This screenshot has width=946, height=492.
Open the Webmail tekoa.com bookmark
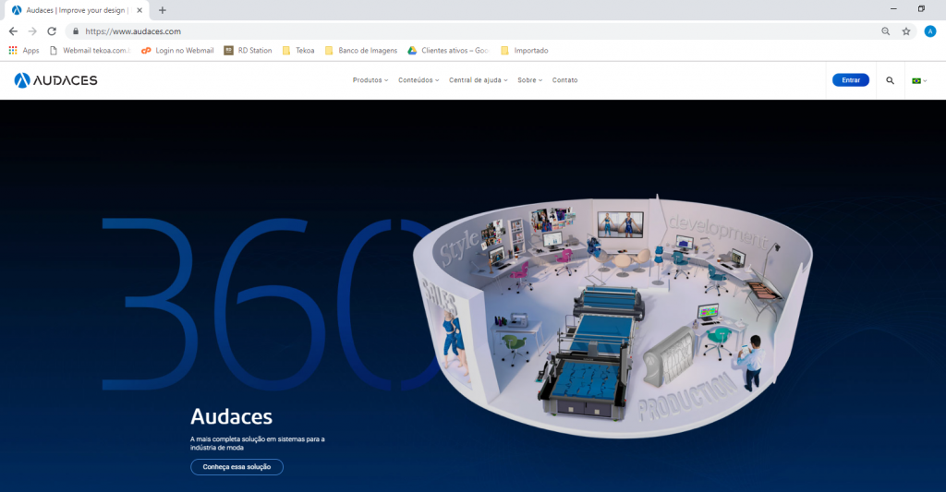tap(90, 51)
